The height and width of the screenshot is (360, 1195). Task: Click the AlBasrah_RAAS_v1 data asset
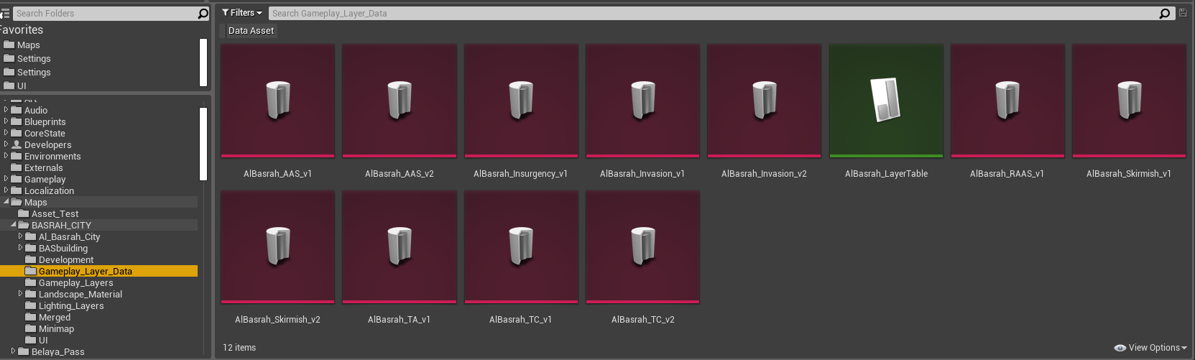pyautogui.click(x=1007, y=101)
